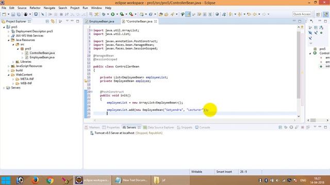
Task: Maximize the editor area
Action: 300,21
